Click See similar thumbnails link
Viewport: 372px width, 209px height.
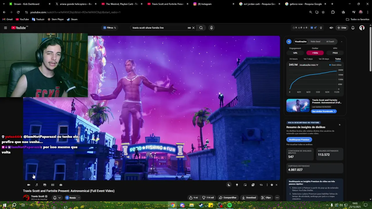324,111
